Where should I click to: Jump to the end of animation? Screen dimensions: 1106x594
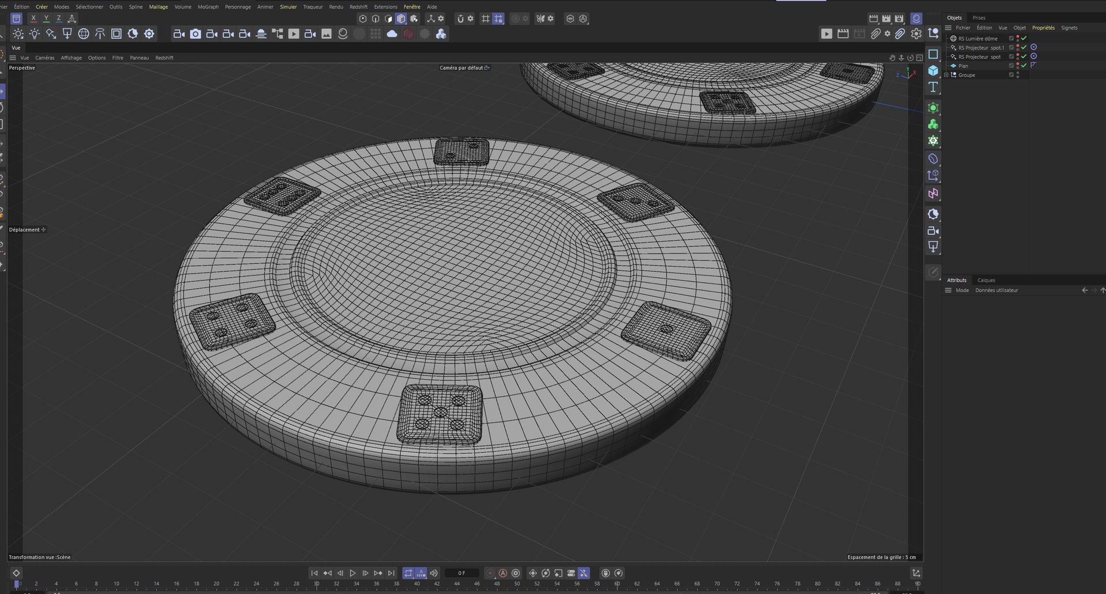[x=391, y=573]
